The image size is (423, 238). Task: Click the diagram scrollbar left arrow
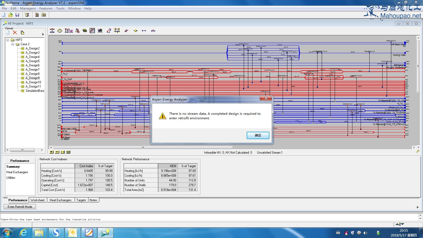51,148
